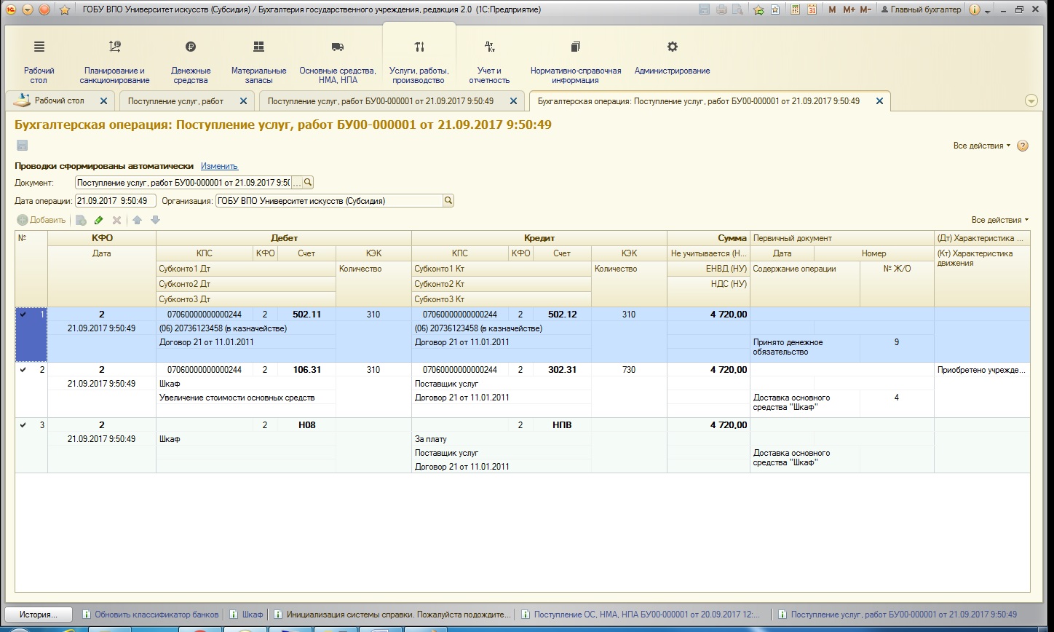Open the Денежные средства section
The width and height of the screenshot is (1054, 632).
(191, 62)
